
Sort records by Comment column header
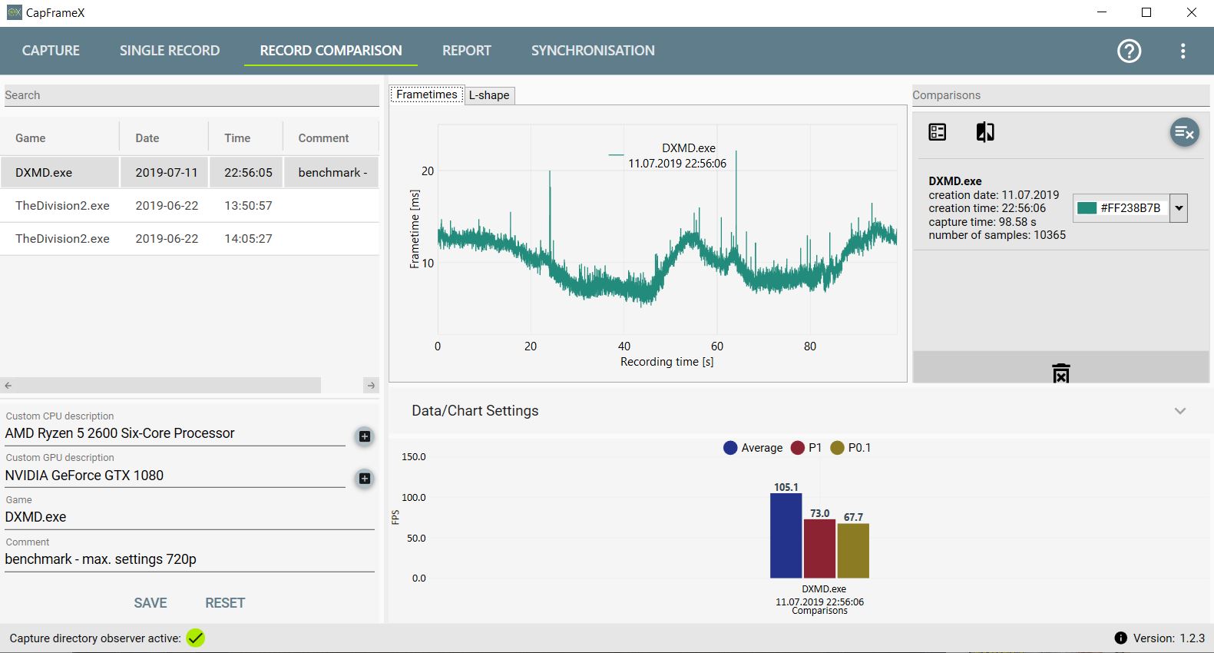tap(331, 138)
